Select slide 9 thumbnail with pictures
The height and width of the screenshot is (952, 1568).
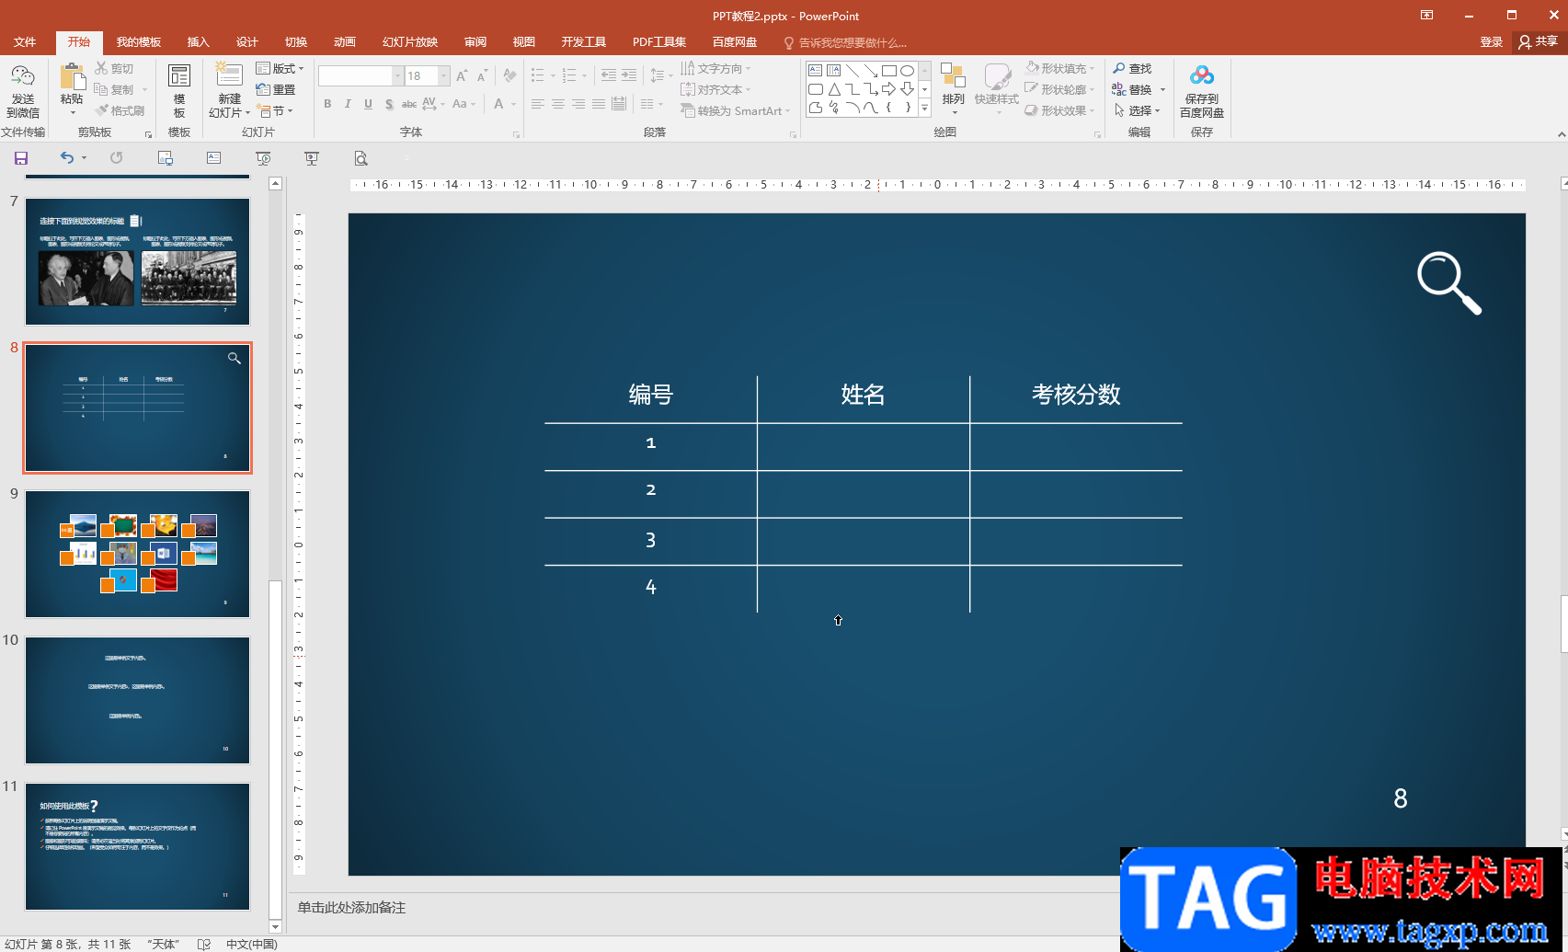[137, 554]
